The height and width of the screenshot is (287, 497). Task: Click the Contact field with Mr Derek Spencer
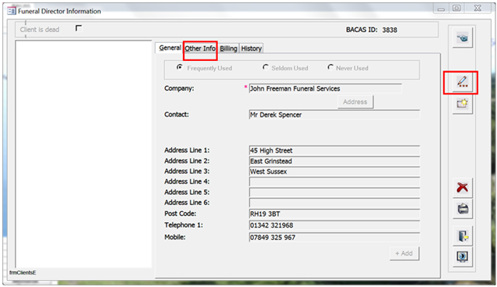pos(334,115)
